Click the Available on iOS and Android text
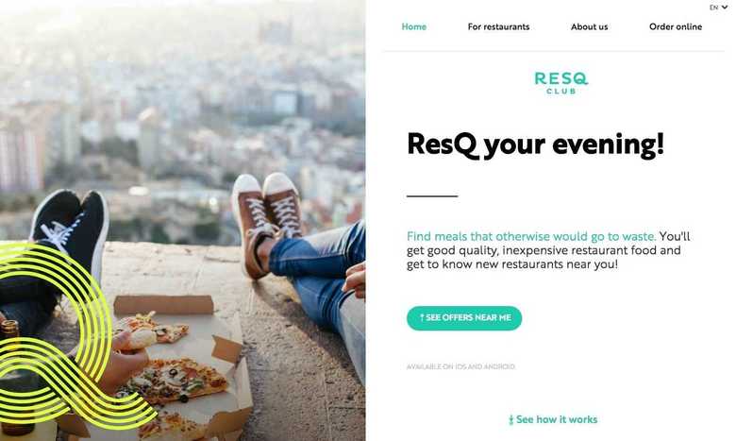Viewport: 736px width, 441px height. pyautogui.click(x=460, y=366)
